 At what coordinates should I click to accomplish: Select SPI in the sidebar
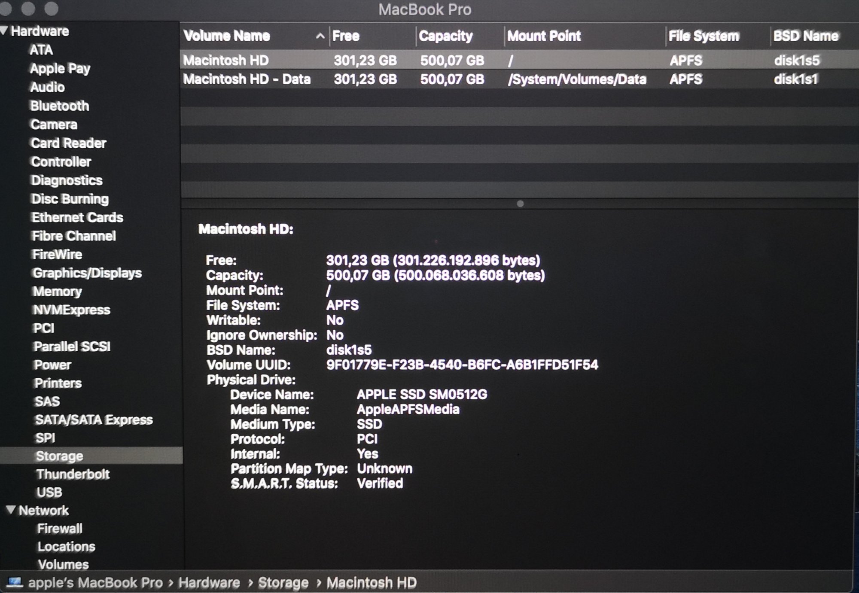click(46, 438)
